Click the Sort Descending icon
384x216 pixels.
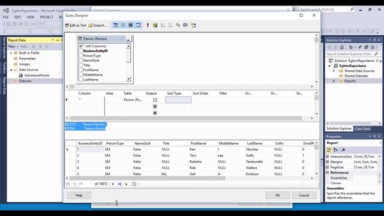[170, 25]
